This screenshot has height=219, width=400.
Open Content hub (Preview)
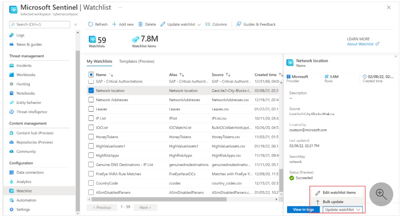pos(35,133)
